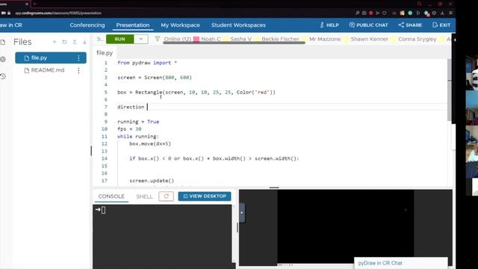Click the horizontal scrollbar under the user list

coord(234,43)
